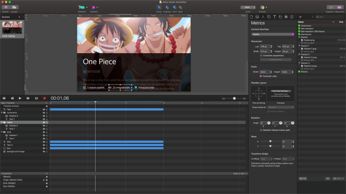Adjust the Skew X slider
Viewport: 346px width, 194px height.
270,141
